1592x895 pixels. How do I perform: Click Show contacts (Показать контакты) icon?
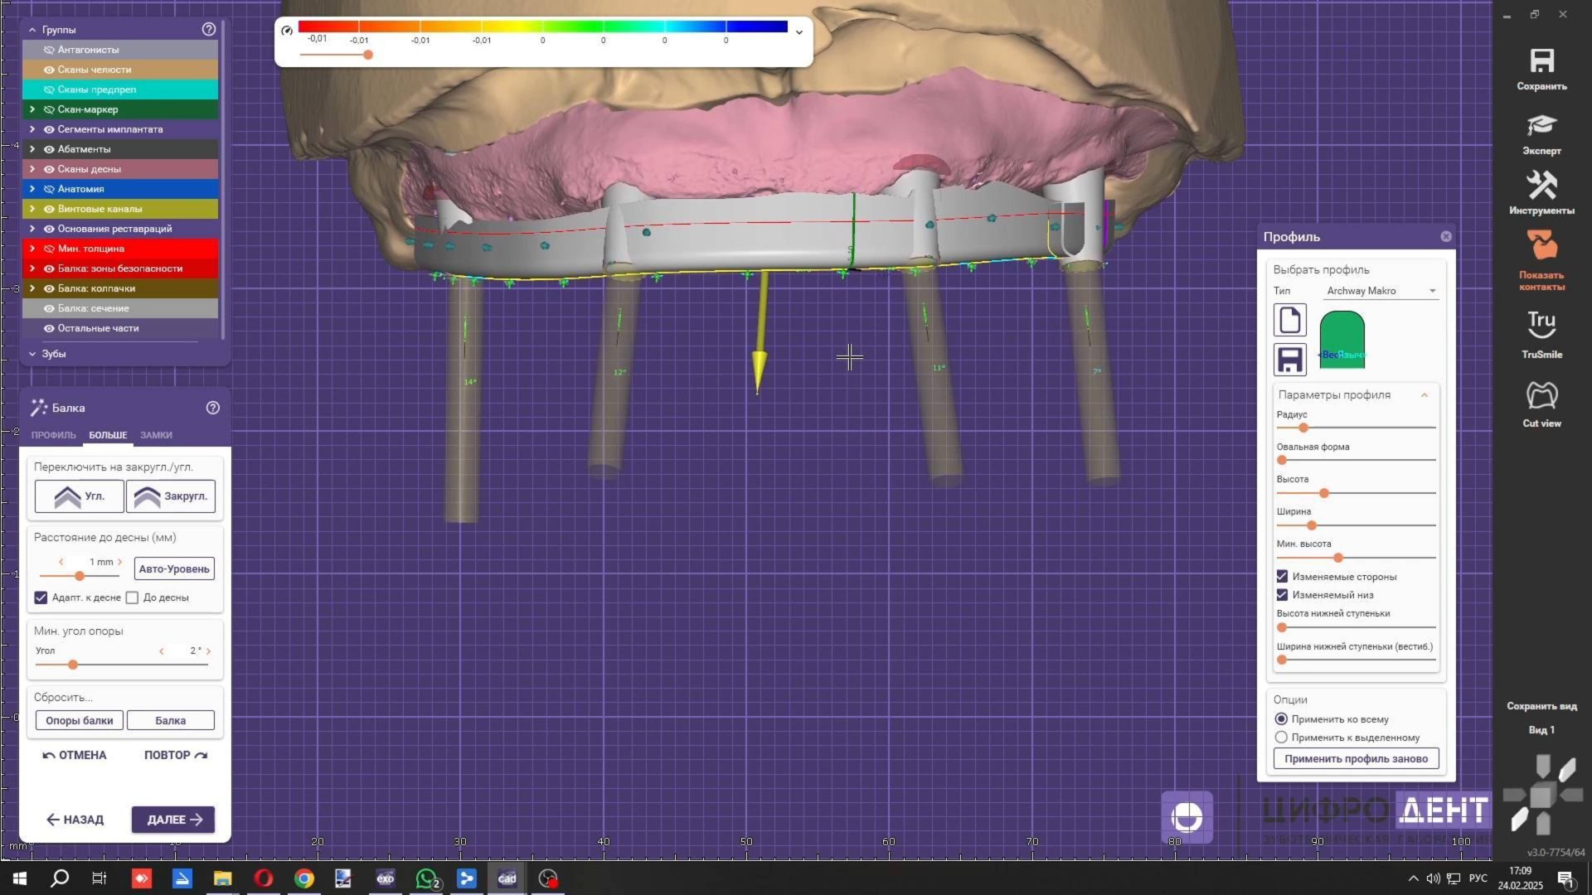pyautogui.click(x=1541, y=247)
